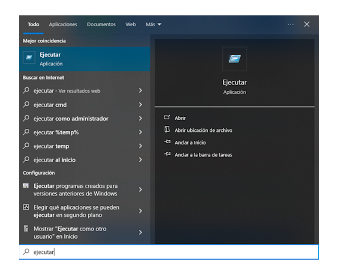Viewport: 338px width, 275px height.
Task: Click the pin icon beside Anclar a la barra de tareas
Action: (x=167, y=155)
